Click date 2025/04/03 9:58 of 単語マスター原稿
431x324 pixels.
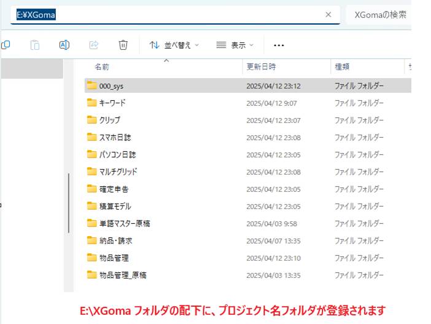point(271,224)
